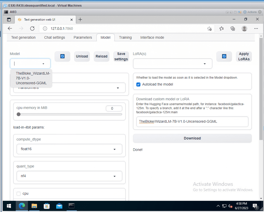
Task: Open Microsoft Store from the taskbar
Action: click(x=47, y=206)
